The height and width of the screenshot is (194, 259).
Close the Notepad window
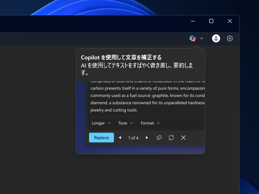coord(230,21)
